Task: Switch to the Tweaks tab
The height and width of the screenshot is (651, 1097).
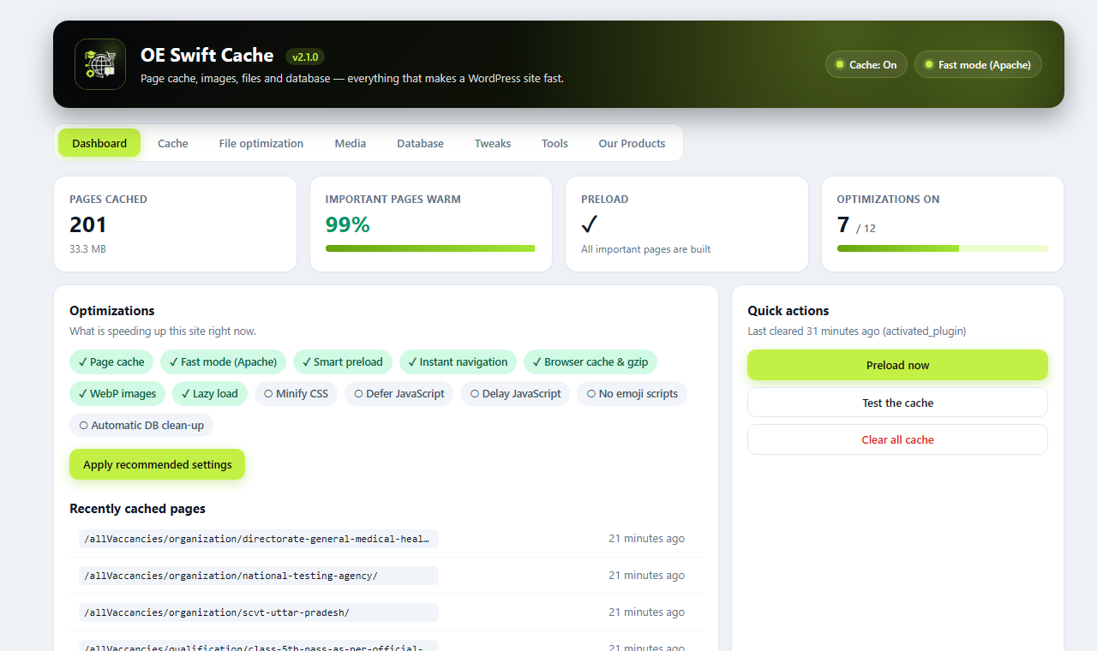Action: [493, 143]
